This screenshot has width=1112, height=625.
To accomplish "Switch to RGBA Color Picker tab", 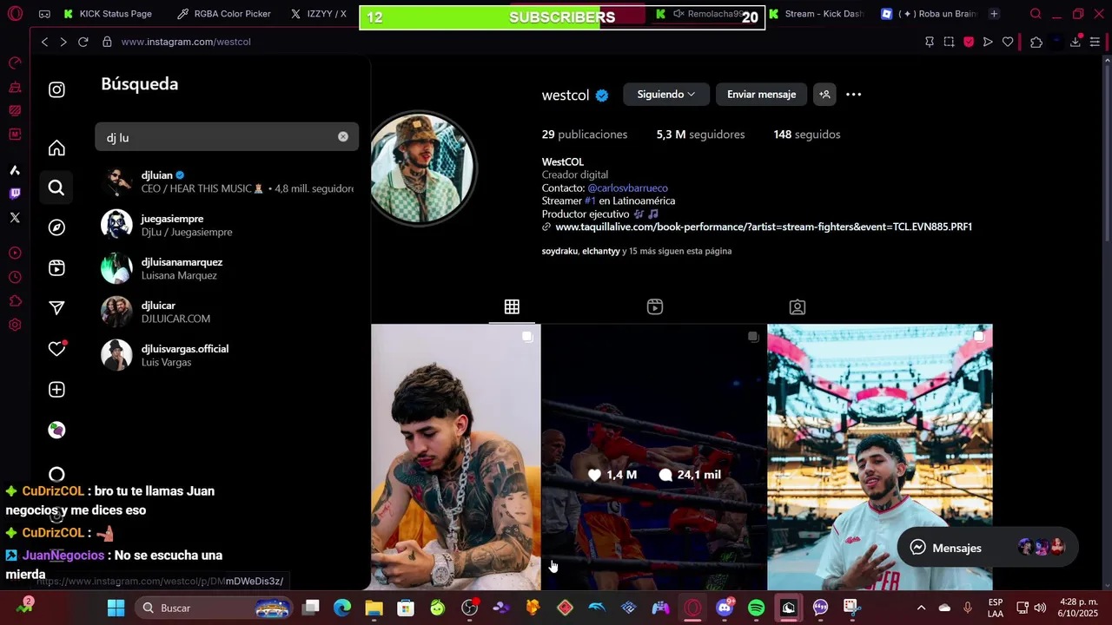I will click(223, 14).
